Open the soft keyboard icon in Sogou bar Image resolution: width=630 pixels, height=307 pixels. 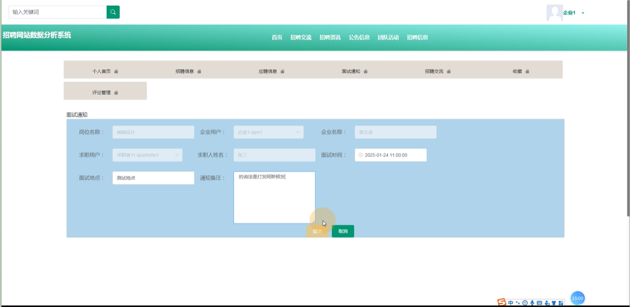click(539, 303)
